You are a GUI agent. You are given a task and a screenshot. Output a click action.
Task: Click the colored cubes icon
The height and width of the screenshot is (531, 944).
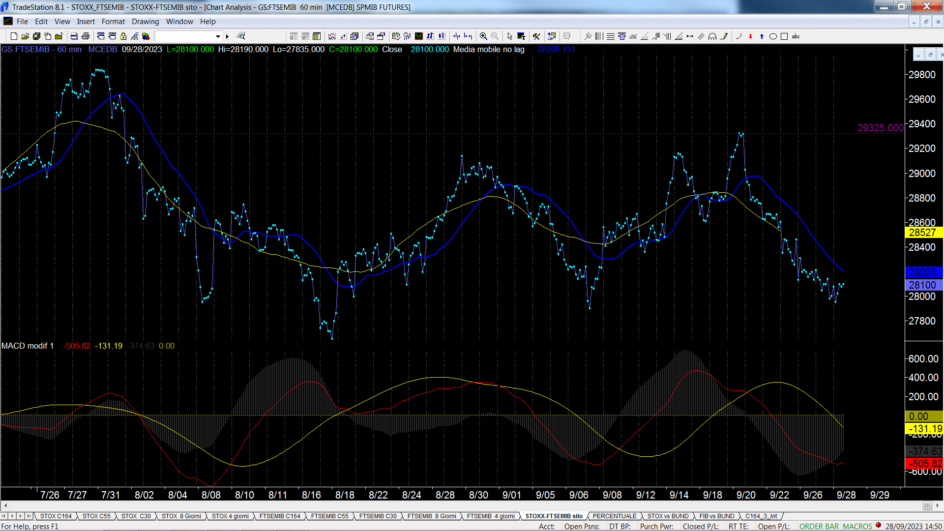(146, 36)
